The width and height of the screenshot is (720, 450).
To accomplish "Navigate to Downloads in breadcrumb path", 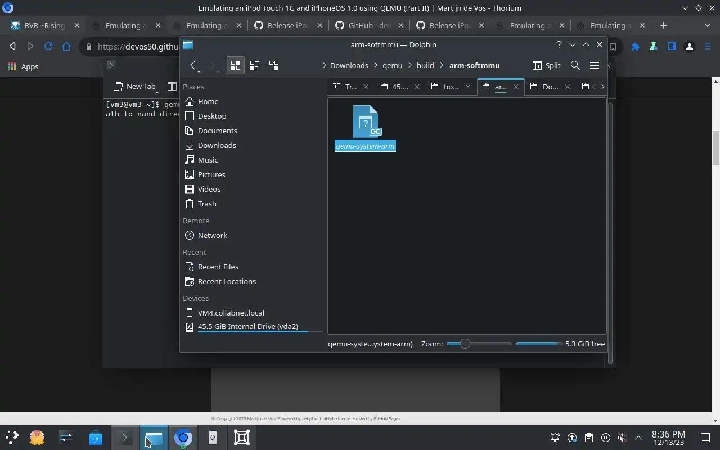I will pyautogui.click(x=349, y=65).
